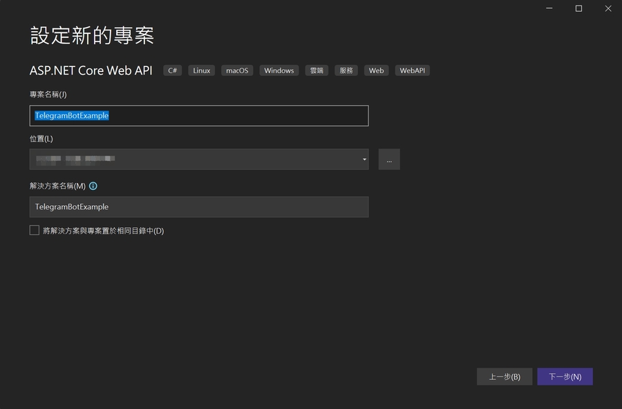Go back with 上一步(B) button

pyautogui.click(x=504, y=377)
